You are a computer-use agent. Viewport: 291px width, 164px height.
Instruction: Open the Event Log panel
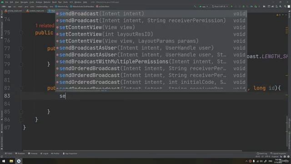pos(262,154)
